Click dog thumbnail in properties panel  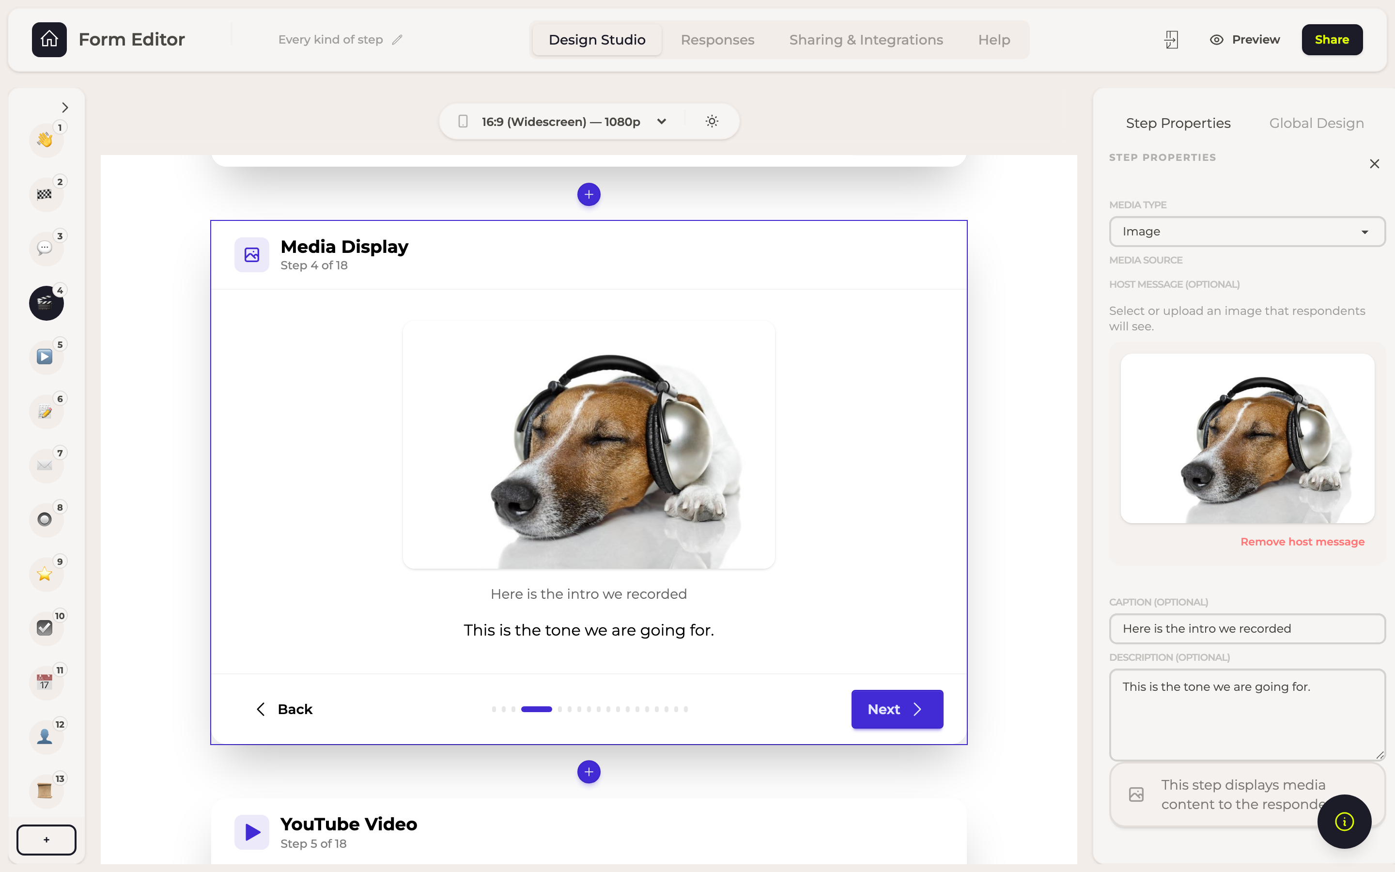click(x=1247, y=438)
